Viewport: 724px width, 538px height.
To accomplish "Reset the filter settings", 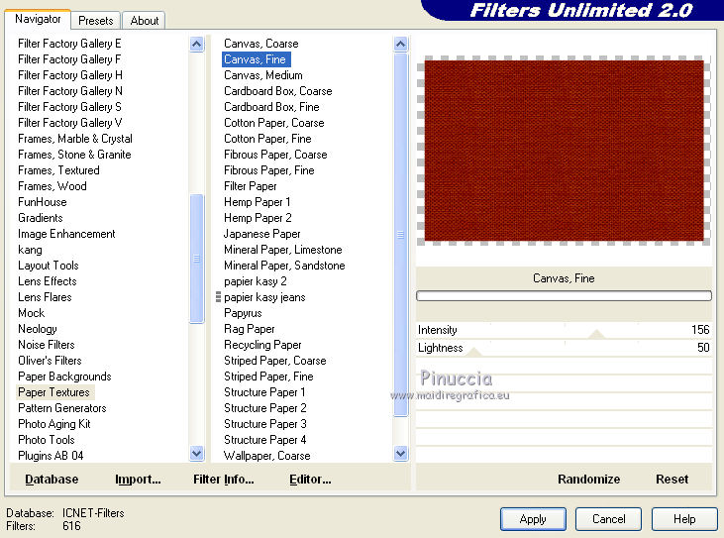I will [672, 480].
